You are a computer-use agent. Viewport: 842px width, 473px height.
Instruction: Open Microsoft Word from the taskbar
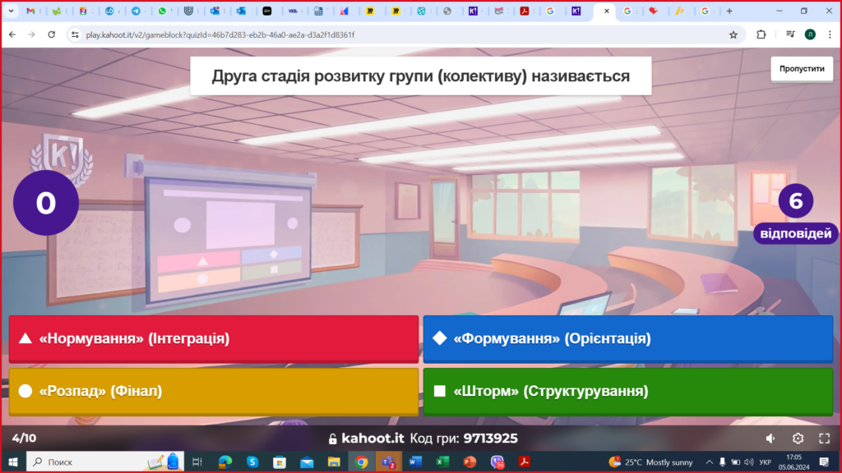coord(415,462)
